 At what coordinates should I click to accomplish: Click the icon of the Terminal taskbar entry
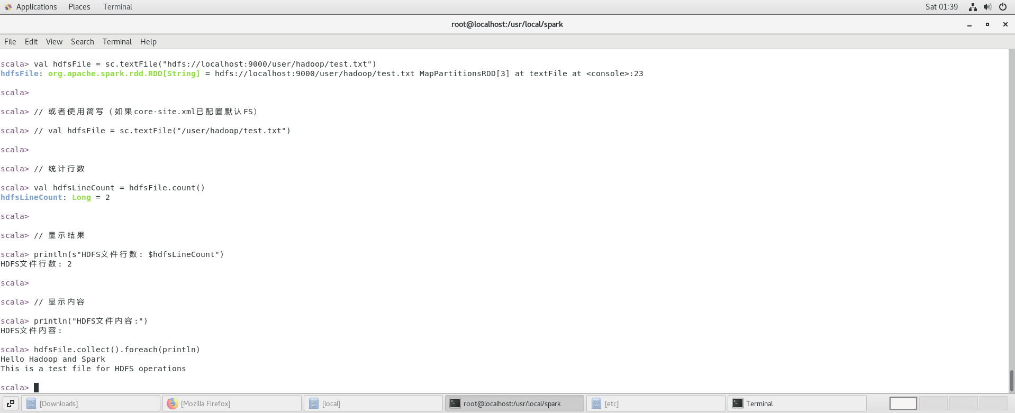point(738,403)
